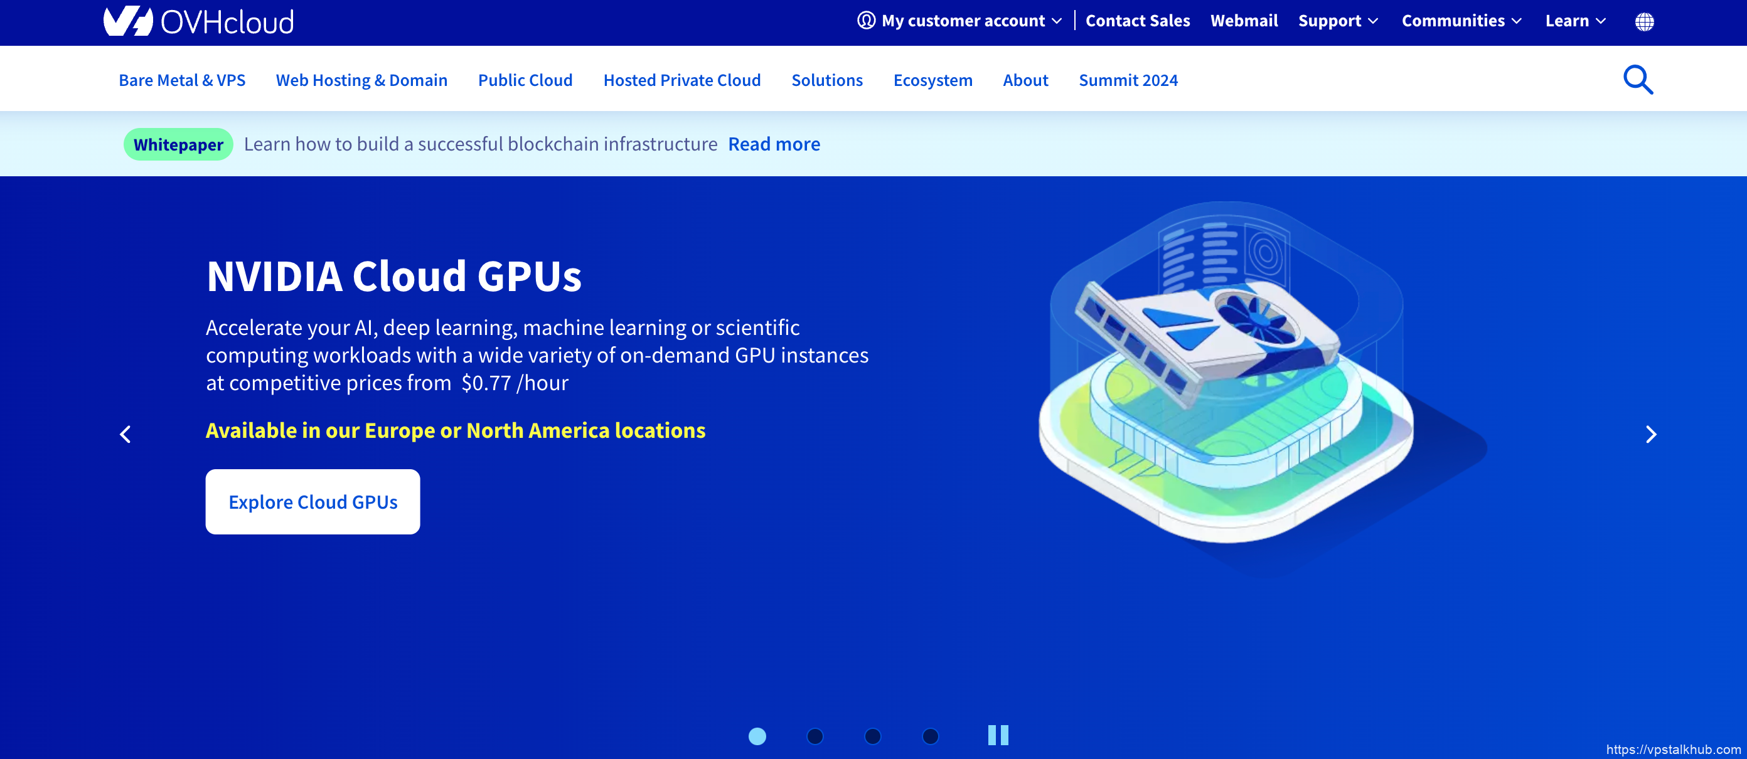Open the Public Cloud menu
The height and width of the screenshot is (759, 1747).
click(x=525, y=80)
